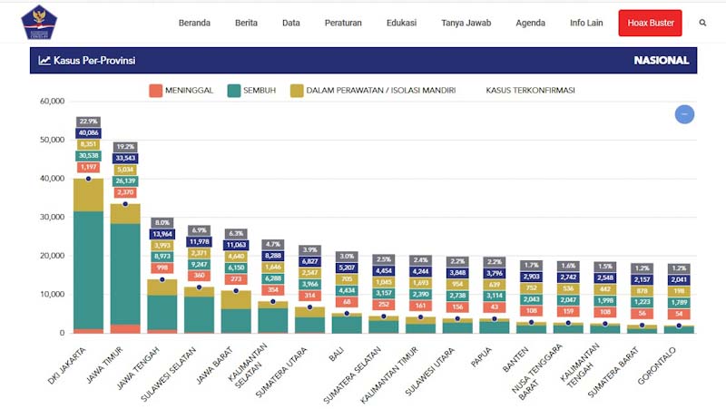This screenshot has height=409, width=726.
Task: Click the blue round minus zoom button
Action: click(684, 114)
